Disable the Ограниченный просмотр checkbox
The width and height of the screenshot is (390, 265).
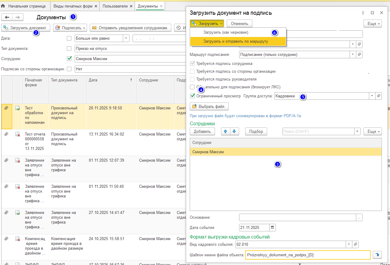(x=192, y=96)
